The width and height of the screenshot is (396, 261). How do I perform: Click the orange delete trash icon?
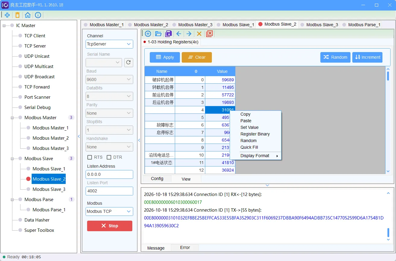point(17,15)
